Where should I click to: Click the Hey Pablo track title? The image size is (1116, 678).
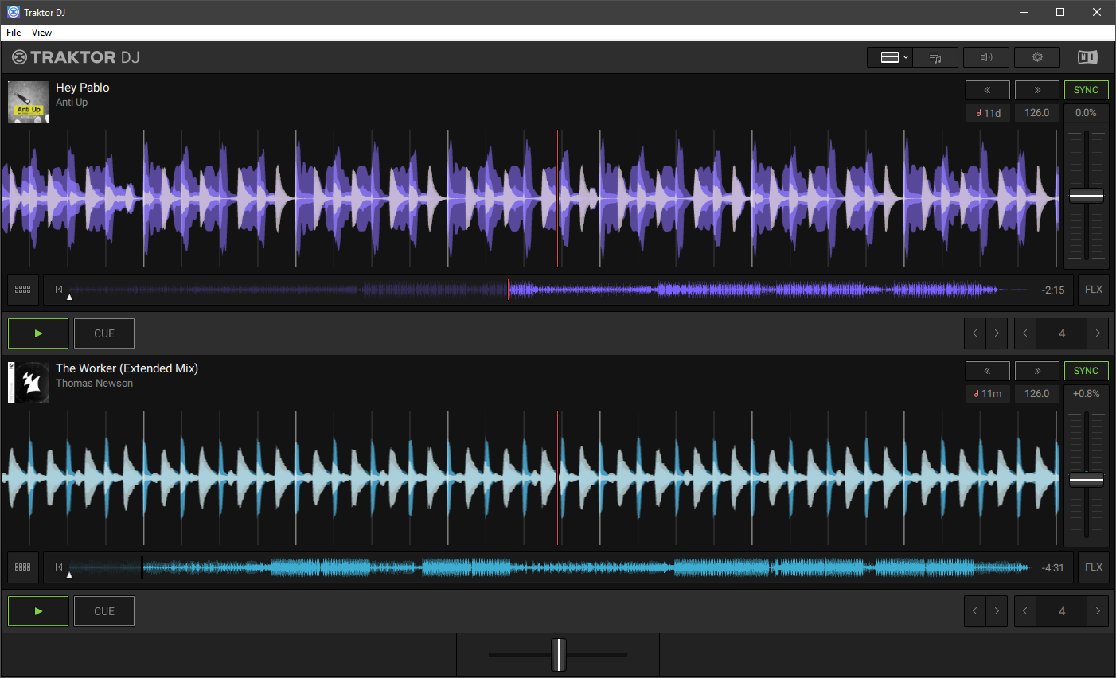pos(83,88)
